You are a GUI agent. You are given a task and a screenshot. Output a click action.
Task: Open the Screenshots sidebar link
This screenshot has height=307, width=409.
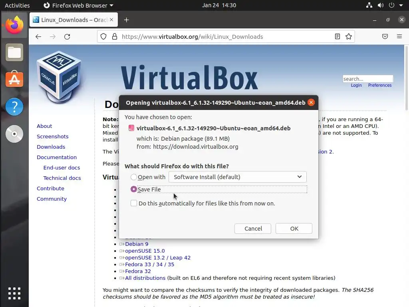pyautogui.click(x=52, y=137)
